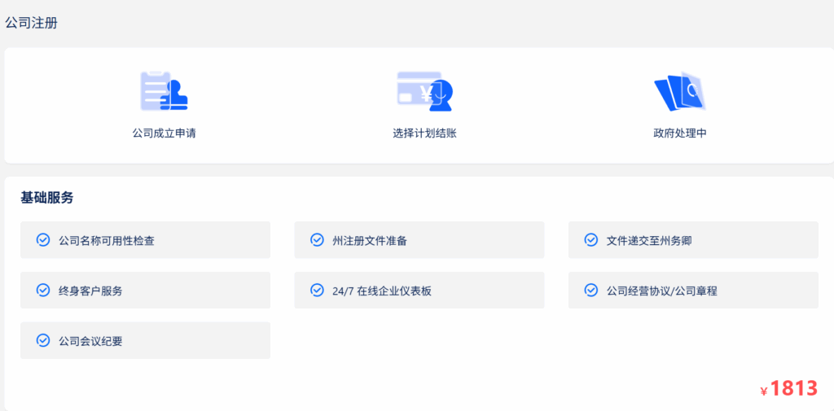Click the 公司注册 page title
Viewport: 834px width, 411px height.
coord(31,23)
